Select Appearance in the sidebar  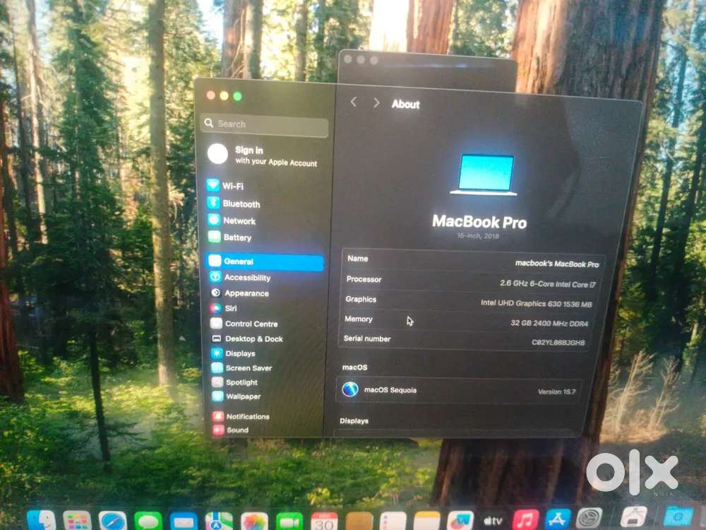click(246, 293)
